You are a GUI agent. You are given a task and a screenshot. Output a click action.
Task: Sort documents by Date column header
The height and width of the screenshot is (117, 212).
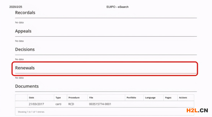click(32, 98)
